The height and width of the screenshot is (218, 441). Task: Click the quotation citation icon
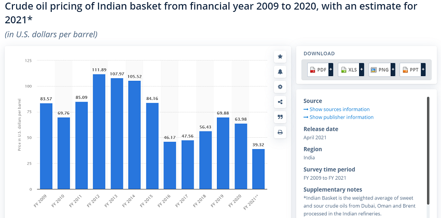[280, 117]
